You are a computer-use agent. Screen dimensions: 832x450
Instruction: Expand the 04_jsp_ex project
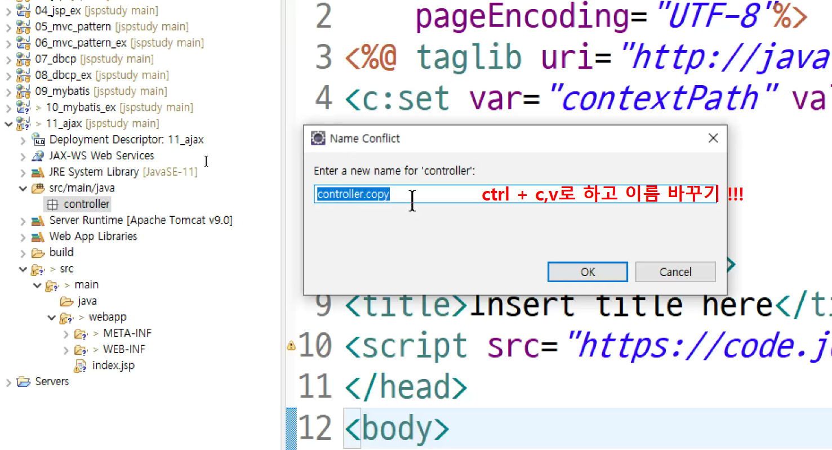point(8,11)
